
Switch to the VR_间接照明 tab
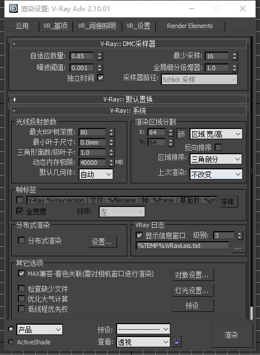click(x=97, y=26)
